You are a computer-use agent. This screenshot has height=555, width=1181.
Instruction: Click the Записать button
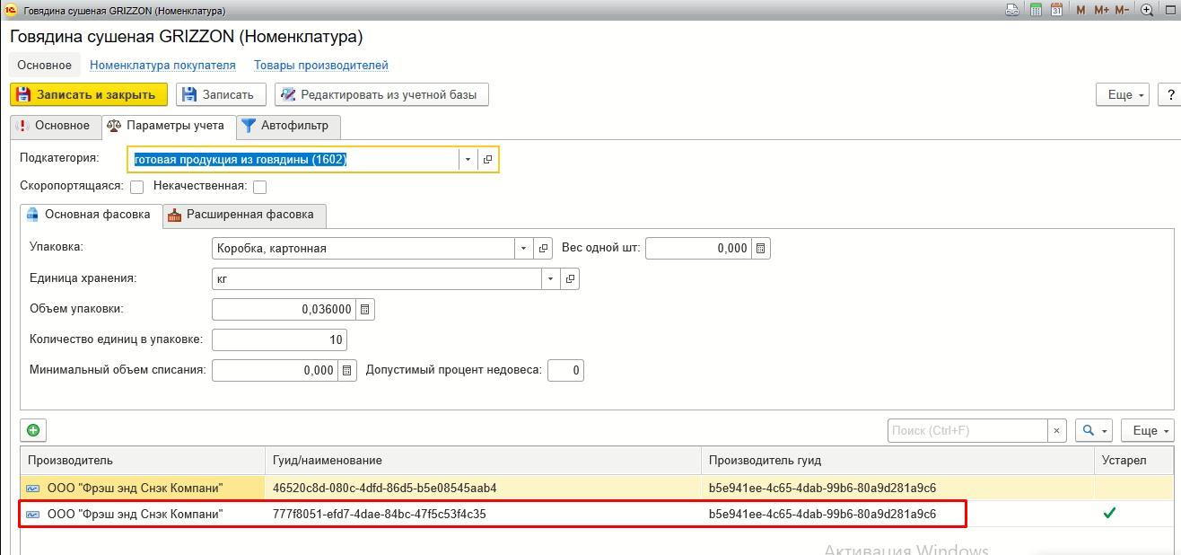[x=221, y=94]
